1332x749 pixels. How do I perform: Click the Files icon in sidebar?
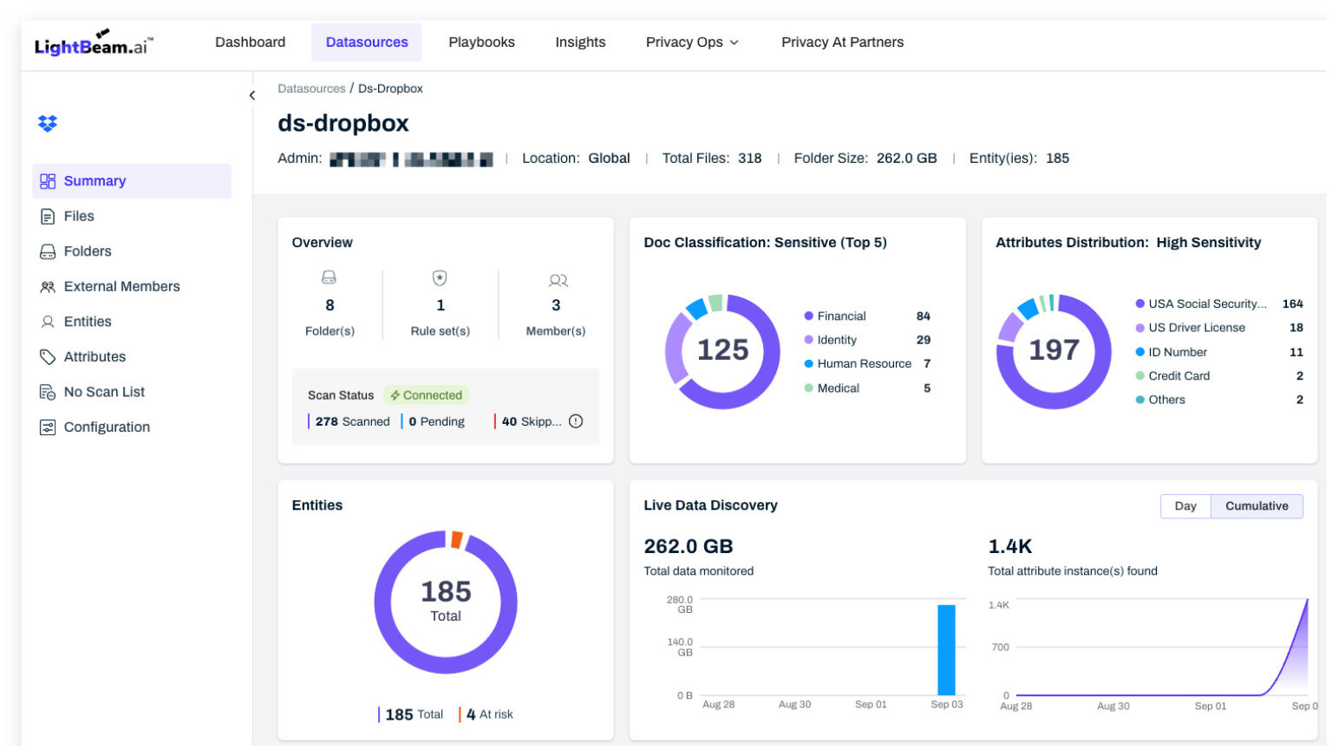[x=48, y=217]
